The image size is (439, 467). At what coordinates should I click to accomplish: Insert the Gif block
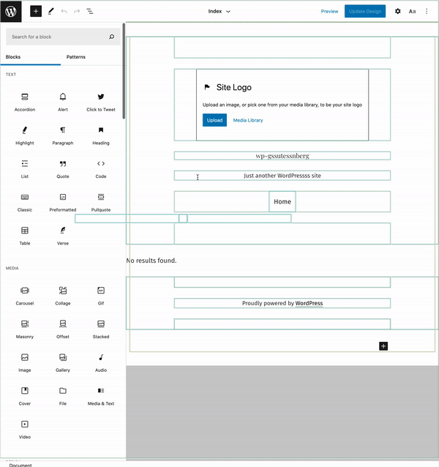coord(101,296)
